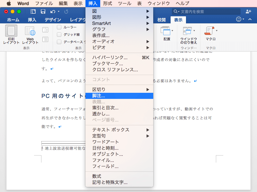Open the 配置 dropdown arrow

172,31
